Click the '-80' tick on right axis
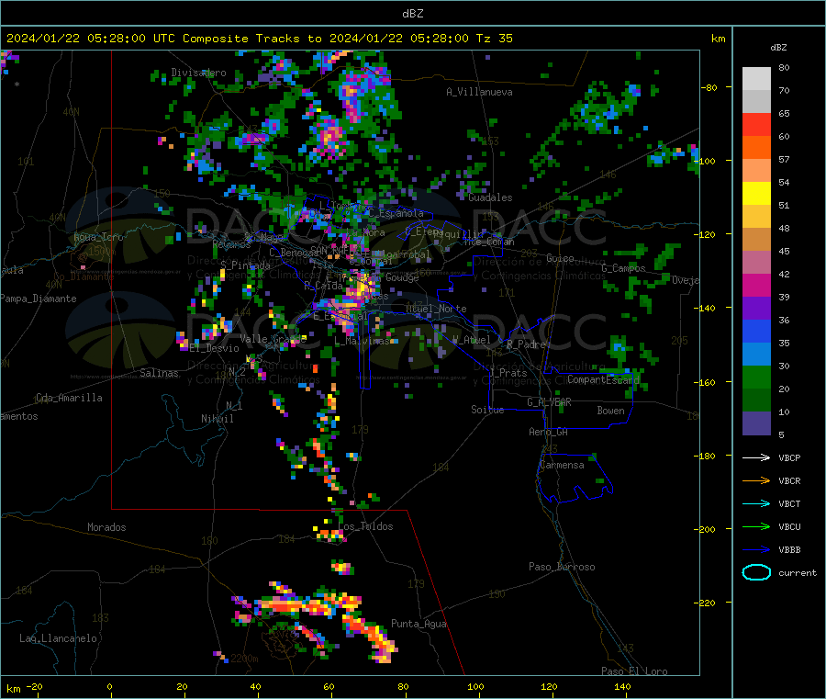Viewport: 826px width, 699px height. [709, 87]
